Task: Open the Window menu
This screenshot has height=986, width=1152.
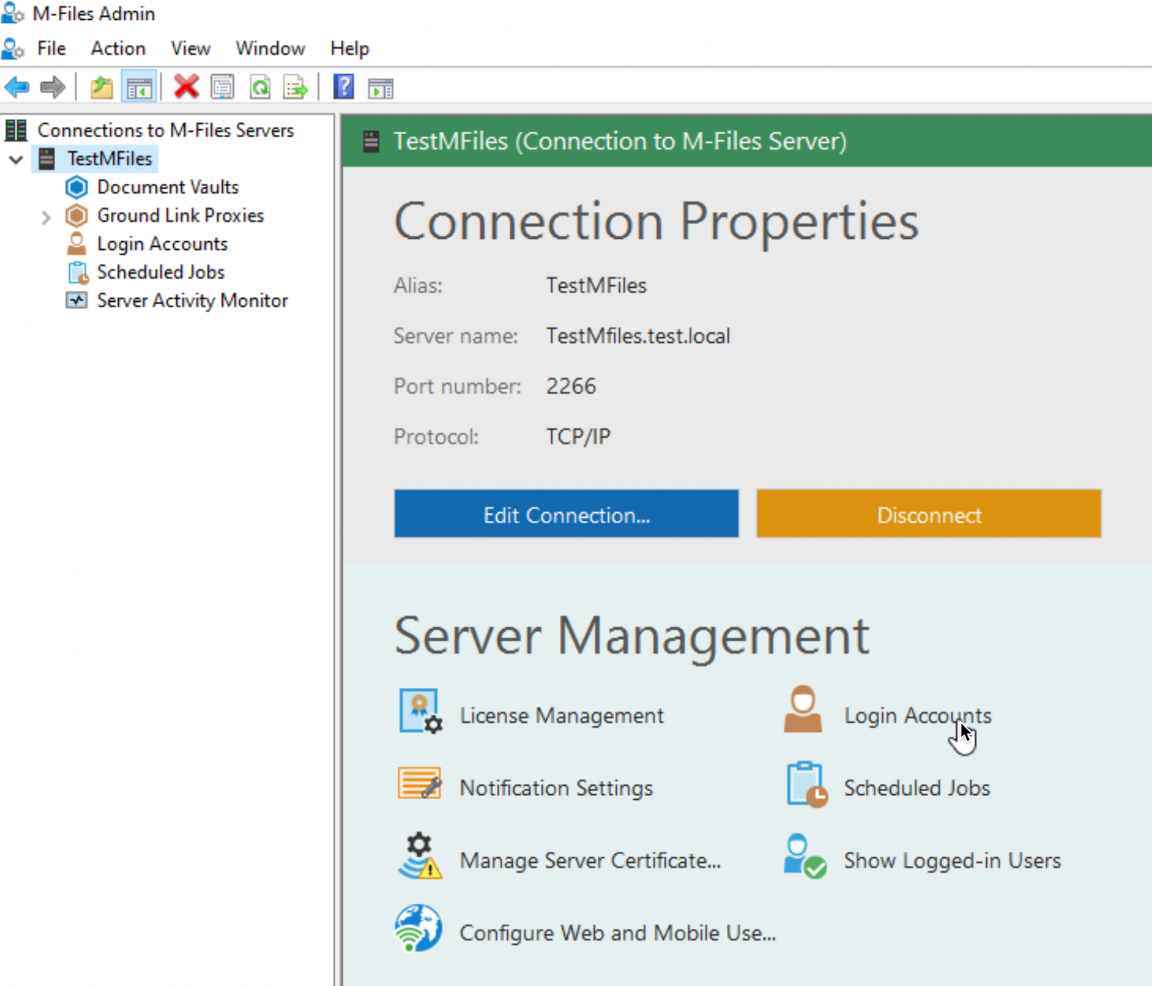Action: coord(270,48)
